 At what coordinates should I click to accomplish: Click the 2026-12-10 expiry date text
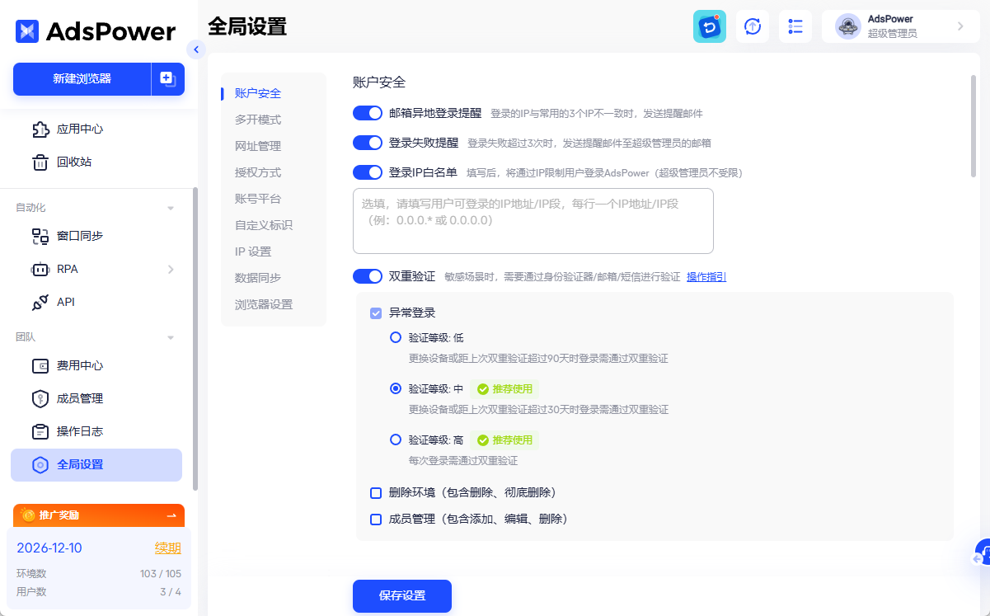tap(49, 548)
